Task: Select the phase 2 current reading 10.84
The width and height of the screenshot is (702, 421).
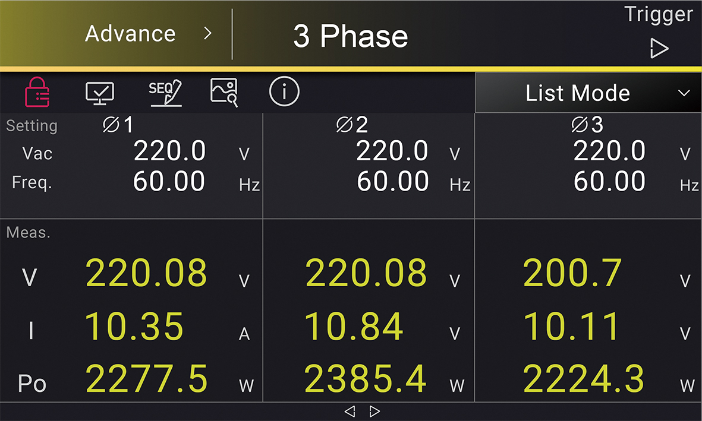Action: pos(354,326)
